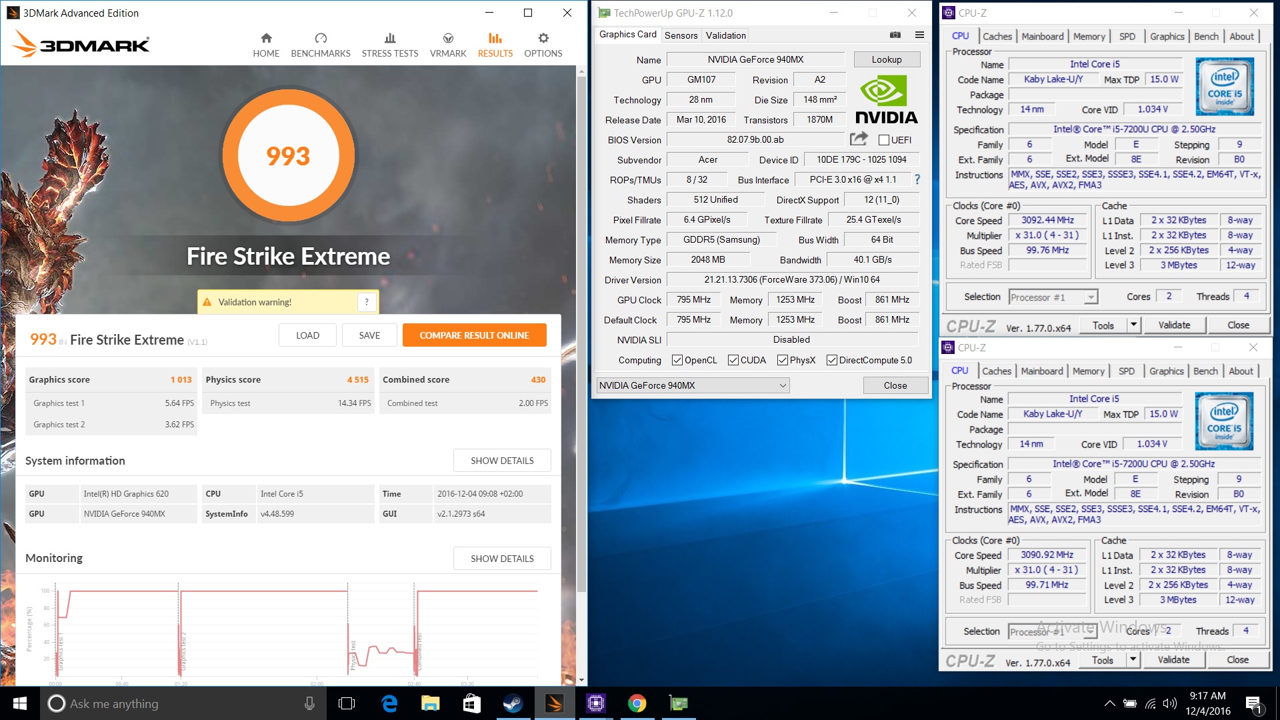Screen dimensions: 1280x720
Task: Click COMPARE RESULT ONLINE
Action: [x=474, y=335]
